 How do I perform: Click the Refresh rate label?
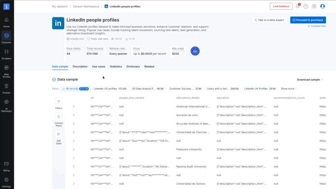[117, 48]
